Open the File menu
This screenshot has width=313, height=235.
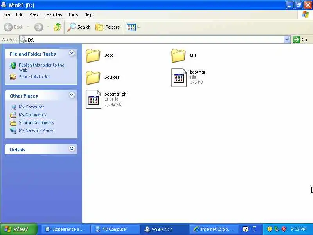tap(7, 14)
